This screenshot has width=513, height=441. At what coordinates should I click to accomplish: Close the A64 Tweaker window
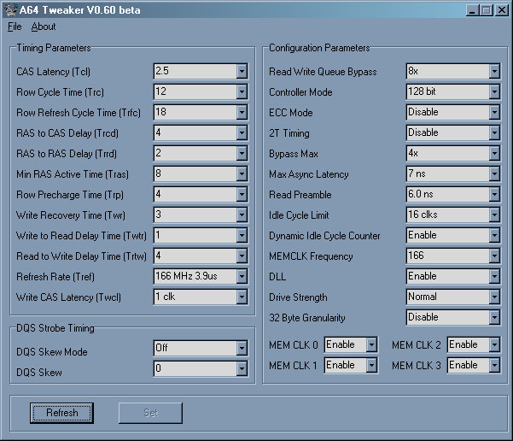pos(502,10)
